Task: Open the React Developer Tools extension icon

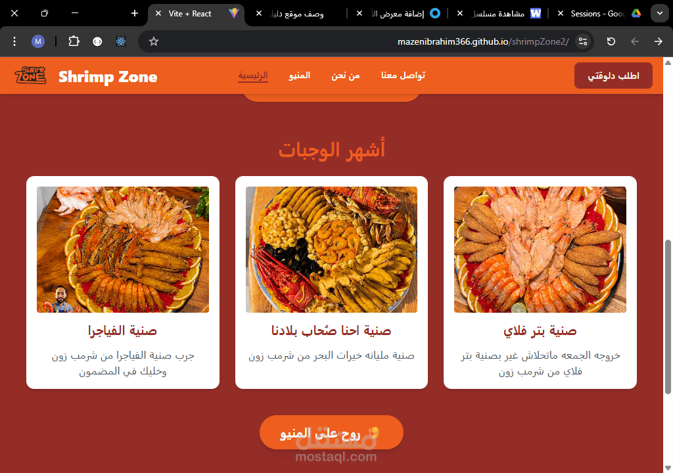Action: 121,41
